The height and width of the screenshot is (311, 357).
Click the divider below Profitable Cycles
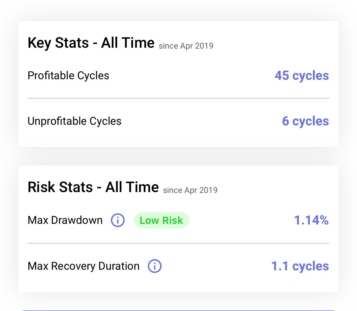click(179, 98)
